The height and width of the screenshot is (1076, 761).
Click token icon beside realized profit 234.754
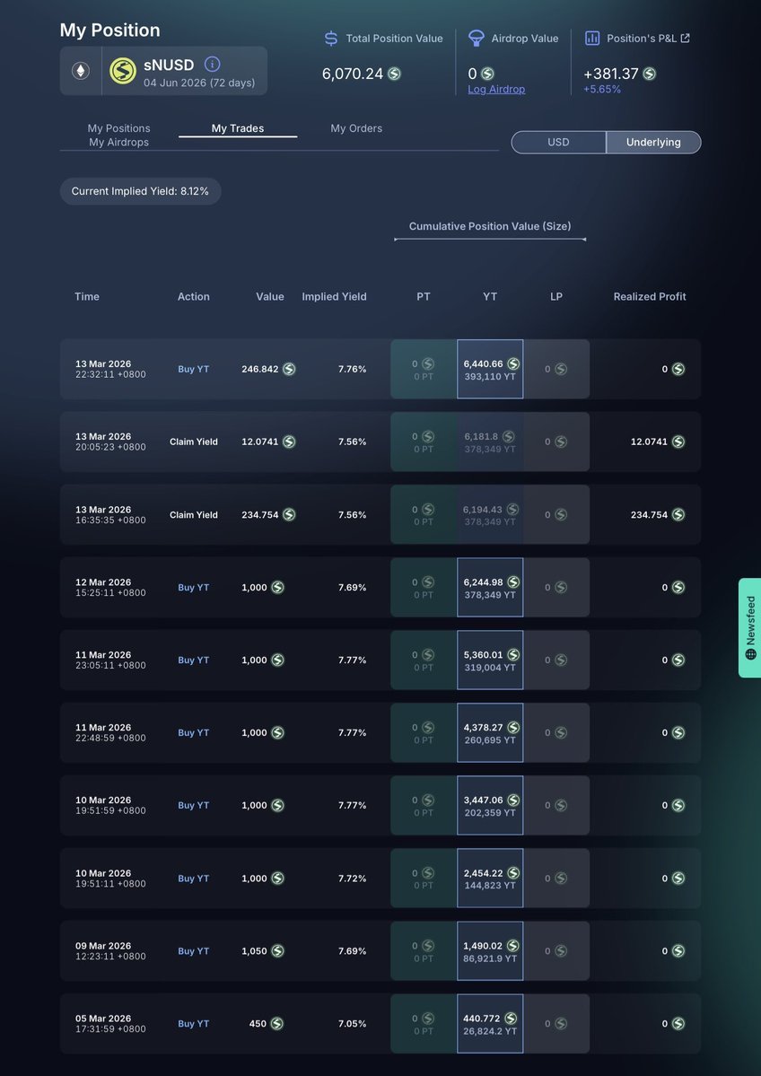678,515
